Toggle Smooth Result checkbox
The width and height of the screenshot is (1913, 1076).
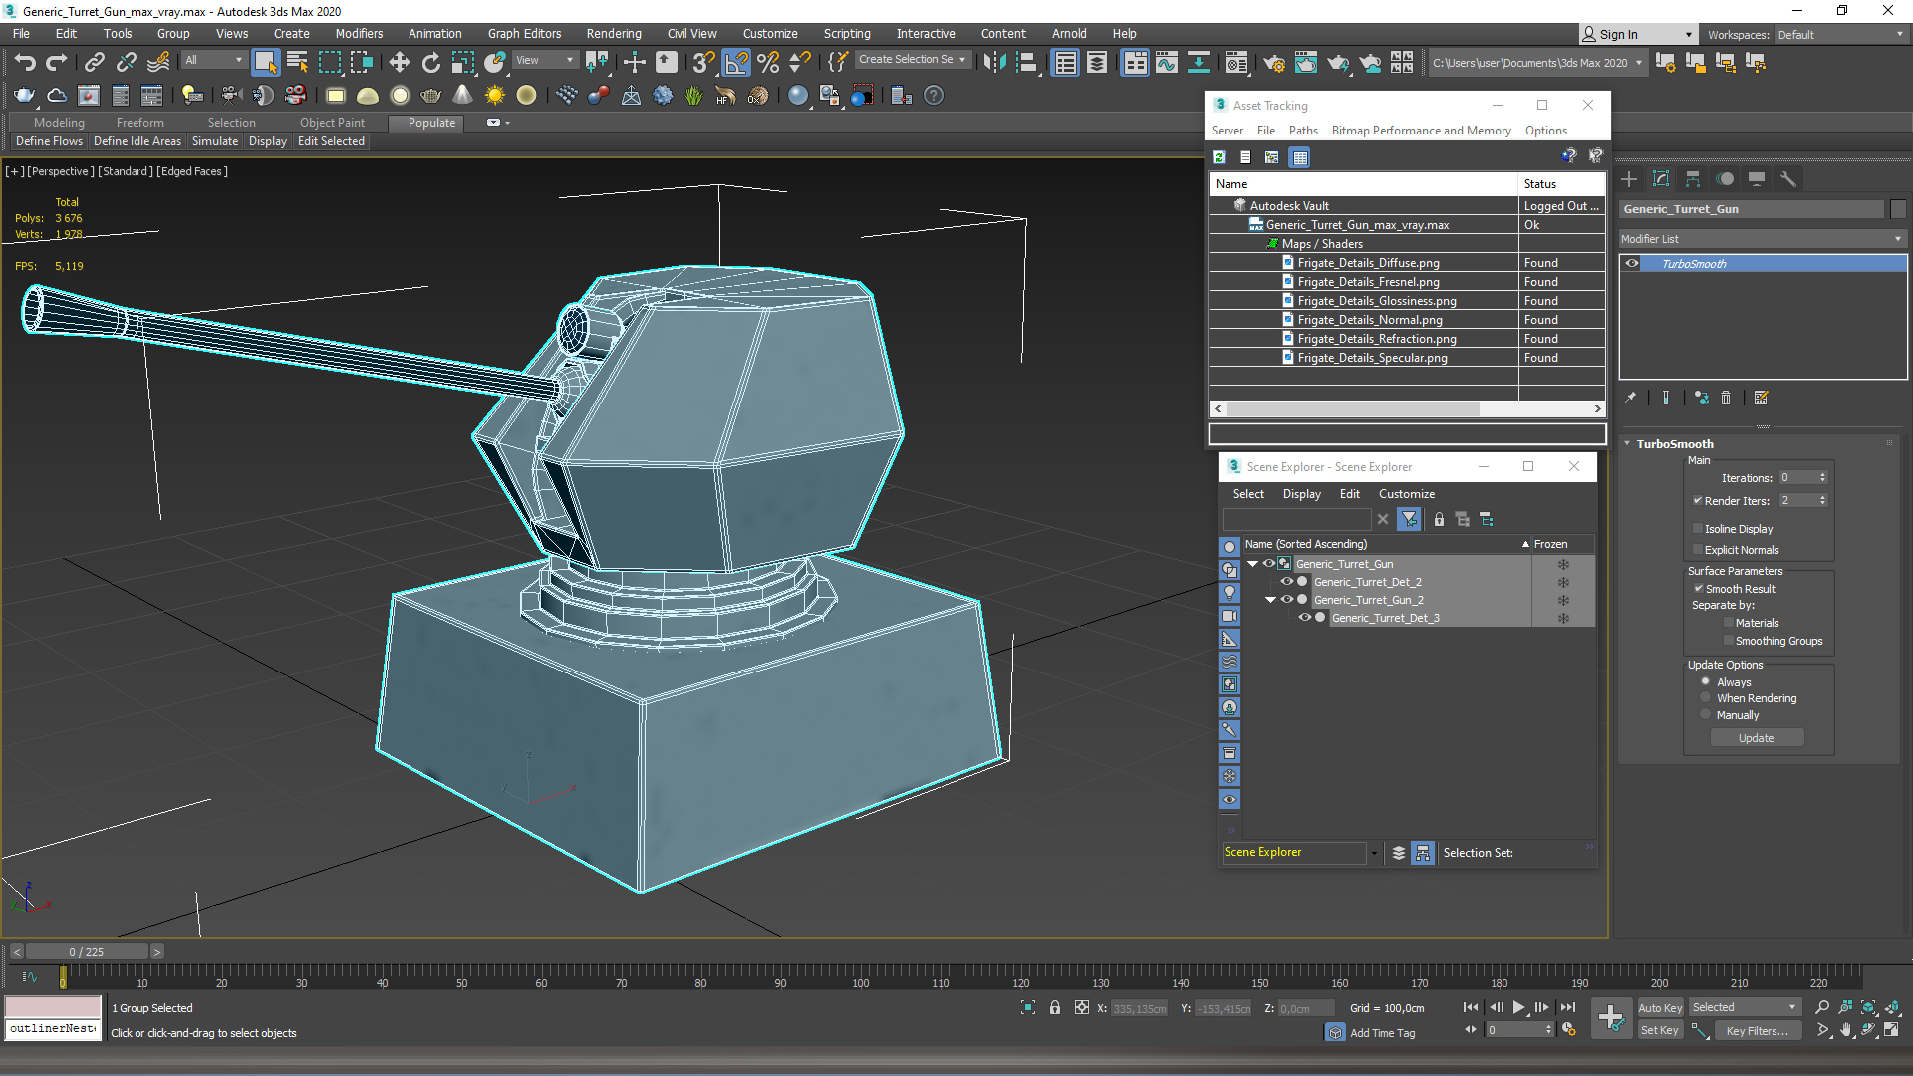[x=1698, y=588]
